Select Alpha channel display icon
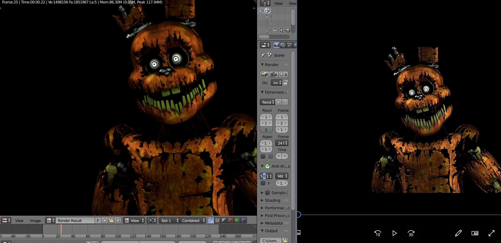Viewport: 501px width, 243px height. [224, 220]
